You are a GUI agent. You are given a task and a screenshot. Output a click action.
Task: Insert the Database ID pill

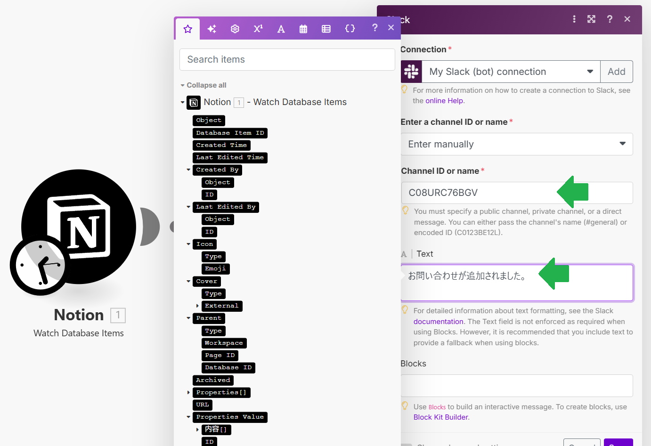click(228, 367)
